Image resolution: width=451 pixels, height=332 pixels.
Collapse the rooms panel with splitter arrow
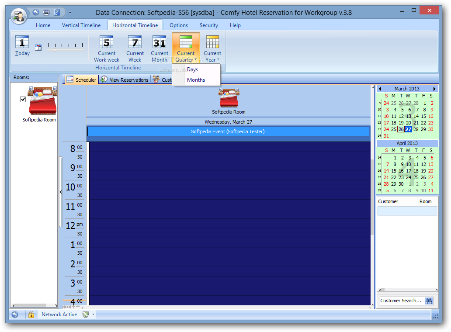[61, 192]
